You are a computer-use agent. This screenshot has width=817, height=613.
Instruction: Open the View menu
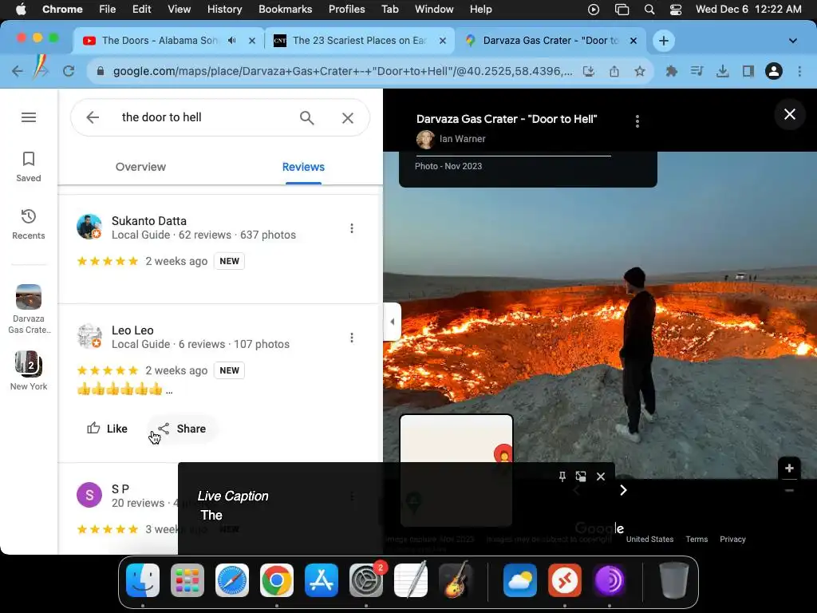point(180,10)
